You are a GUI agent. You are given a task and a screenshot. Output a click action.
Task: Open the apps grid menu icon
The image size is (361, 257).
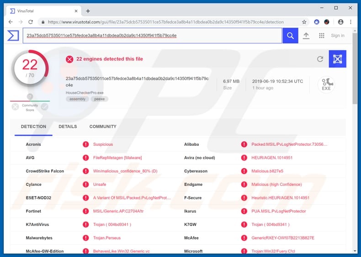click(321, 36)
